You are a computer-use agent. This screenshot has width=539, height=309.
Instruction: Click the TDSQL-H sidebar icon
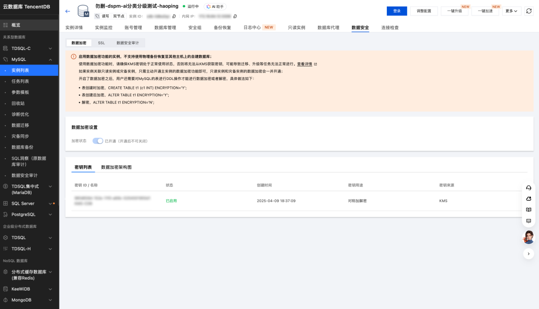(5, 249)
